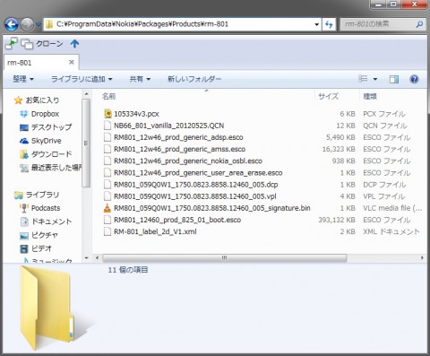Select file RM-801_label_2d_V1.xml
The image size is (430, 356).
coord(155,231)
